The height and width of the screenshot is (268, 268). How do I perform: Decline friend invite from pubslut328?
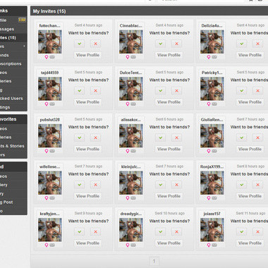tap(95, 138)
